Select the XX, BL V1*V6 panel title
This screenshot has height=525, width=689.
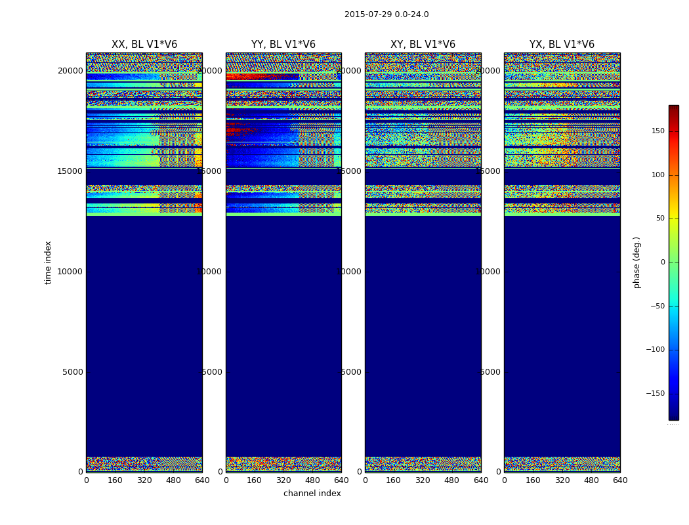pos(144,45)
